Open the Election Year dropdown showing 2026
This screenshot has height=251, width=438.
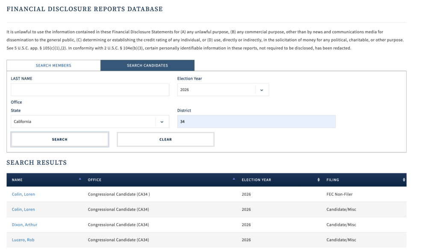point(223,90)
